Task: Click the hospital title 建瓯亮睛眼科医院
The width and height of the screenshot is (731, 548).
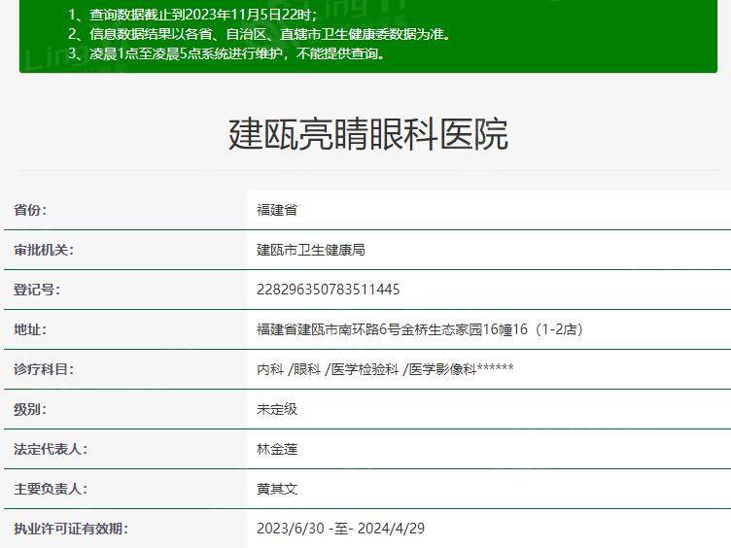Action: pos(367,135)
